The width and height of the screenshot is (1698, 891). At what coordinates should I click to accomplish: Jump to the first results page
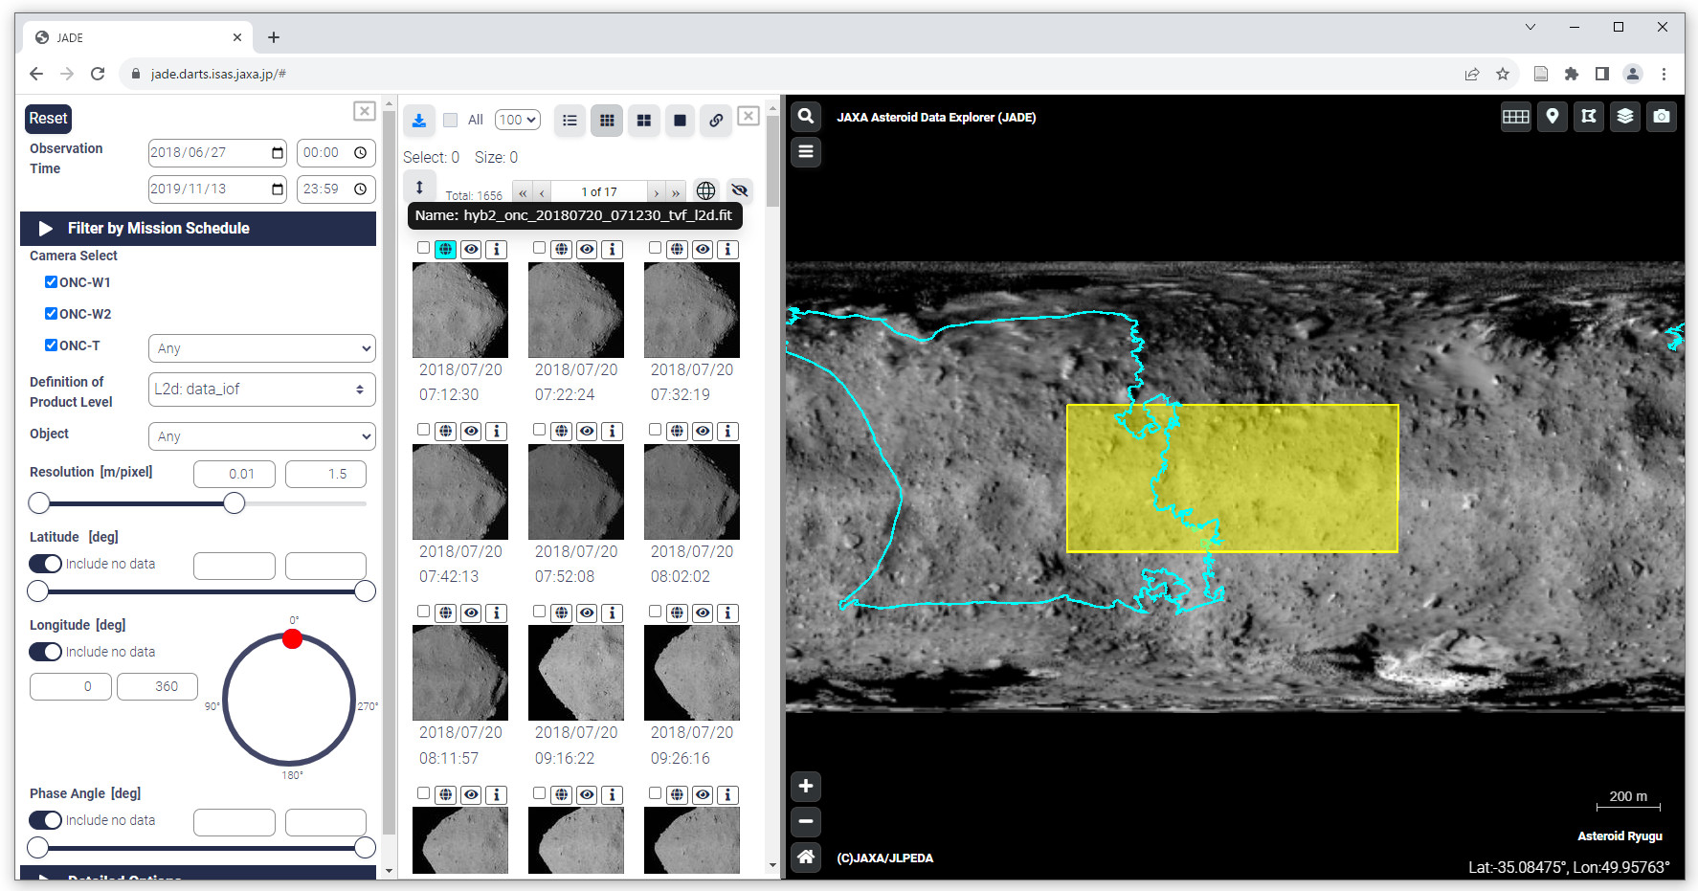[523, 192]
